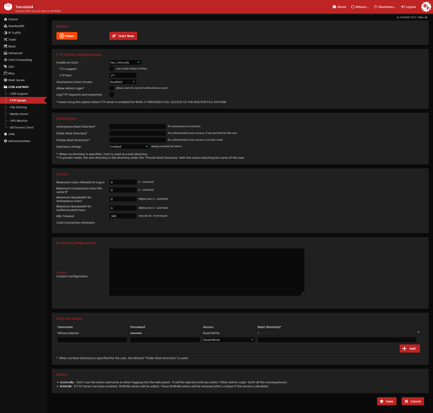Image resolution: width=433 pixels, height=413 pixels.
Task: Toggle Log FTP requests and responses checkbox
Action: click(x=112, y=94)
